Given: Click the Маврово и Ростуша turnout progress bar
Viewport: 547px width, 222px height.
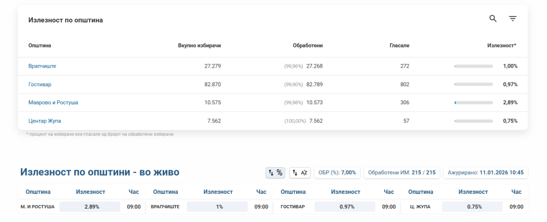Looking at the screenshot, I should tap(473, 103).
